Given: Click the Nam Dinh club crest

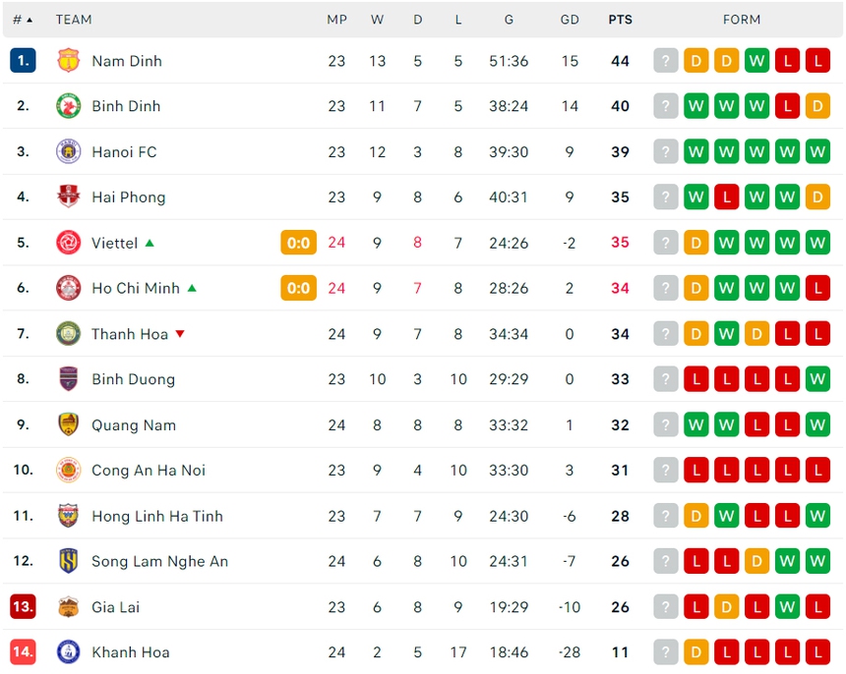Looking at the screenshot, I should pyautogui.click(x=68, y=61).
